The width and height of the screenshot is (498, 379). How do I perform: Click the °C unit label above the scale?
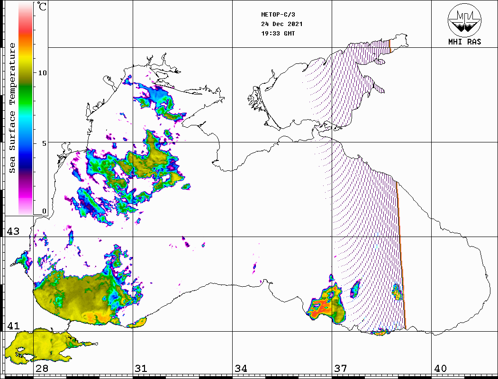coord(42,8)
